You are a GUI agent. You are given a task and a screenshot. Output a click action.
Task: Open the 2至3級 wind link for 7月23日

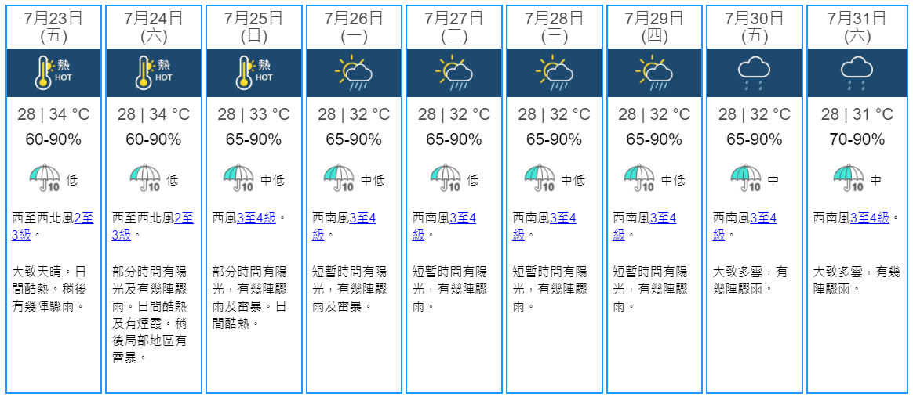point(53,227)
